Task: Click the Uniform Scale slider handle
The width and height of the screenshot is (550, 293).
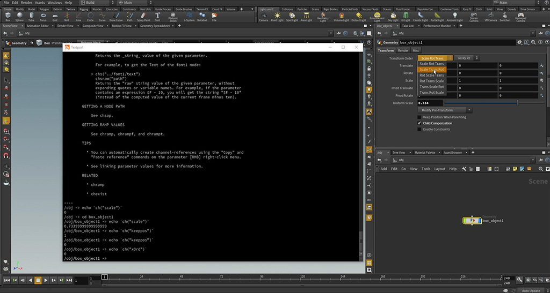Action: (x=518, y=102)
